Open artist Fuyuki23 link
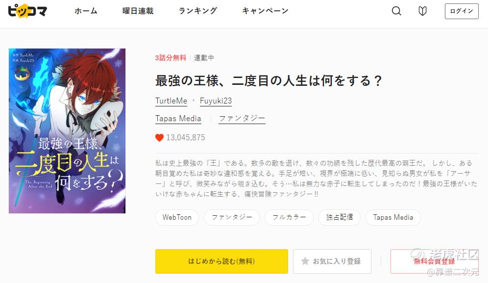 click(216, 101)
